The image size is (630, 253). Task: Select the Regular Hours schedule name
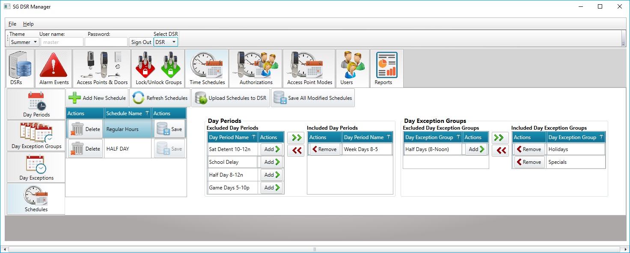point(122,129)
